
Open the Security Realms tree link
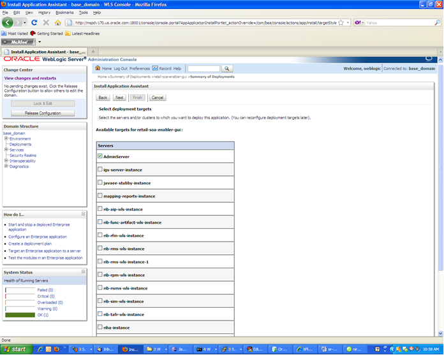pyautogui.click(x=23, y=156)
